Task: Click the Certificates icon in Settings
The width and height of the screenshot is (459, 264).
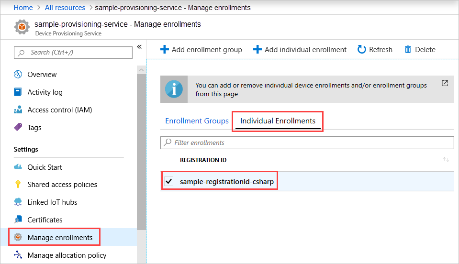Action: [x=18, y=219]
